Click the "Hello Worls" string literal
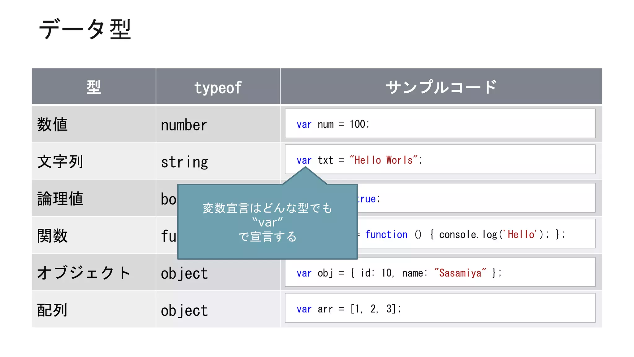This screenshot has height=357, width=634. pyautogui.click(x=384, y=160)
